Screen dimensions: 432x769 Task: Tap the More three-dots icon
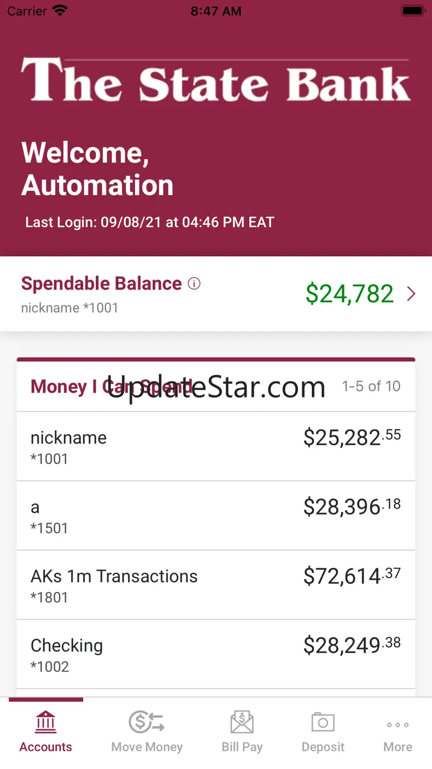tap(398, 725)
